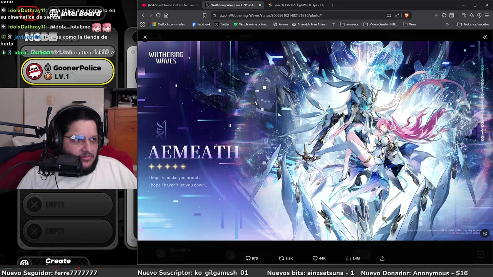Open the Watch anime online bookmark

point(251,24)
